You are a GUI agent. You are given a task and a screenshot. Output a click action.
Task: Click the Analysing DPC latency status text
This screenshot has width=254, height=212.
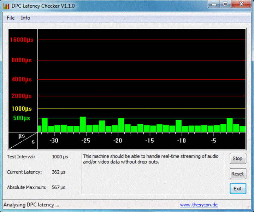pyautogui.click(x=31, y=205)
